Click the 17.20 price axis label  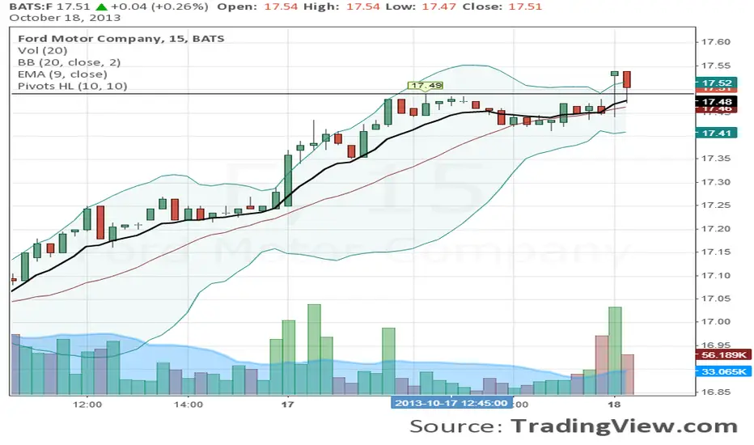(715, 228)
